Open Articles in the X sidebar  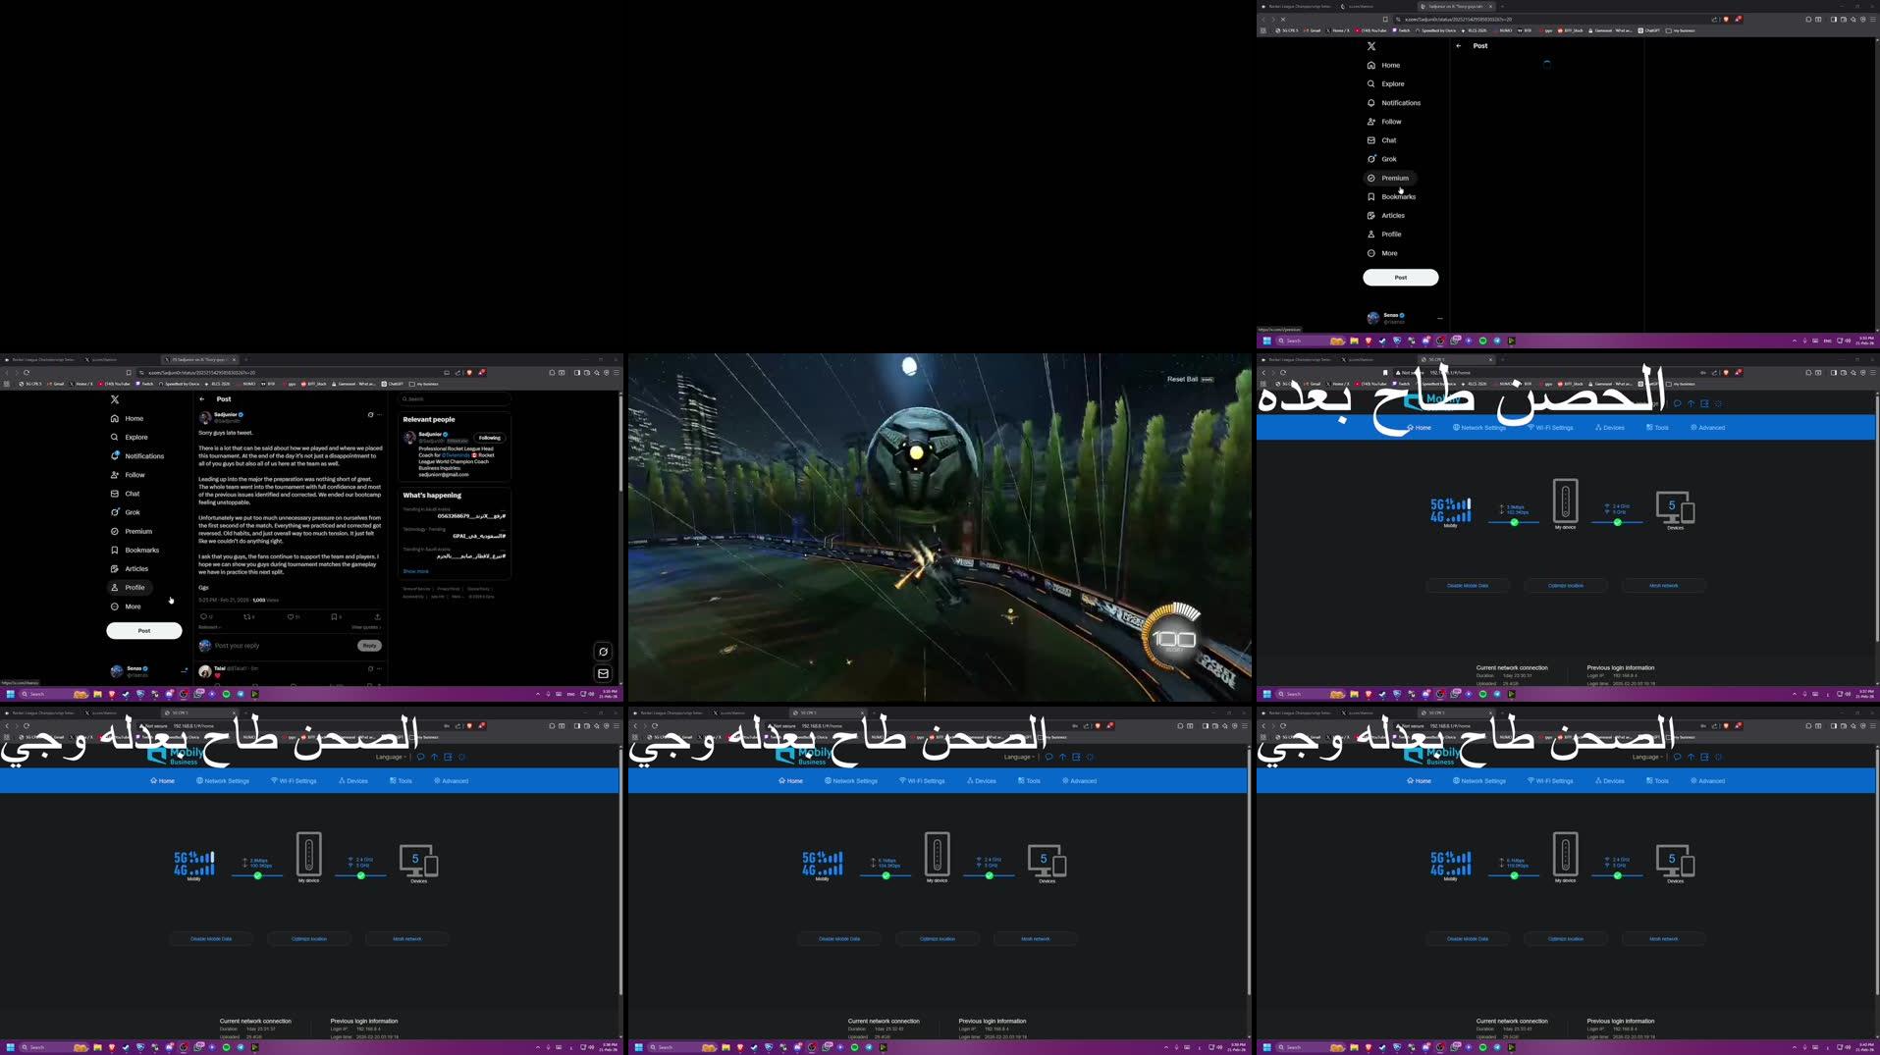[x=135, y=568]
